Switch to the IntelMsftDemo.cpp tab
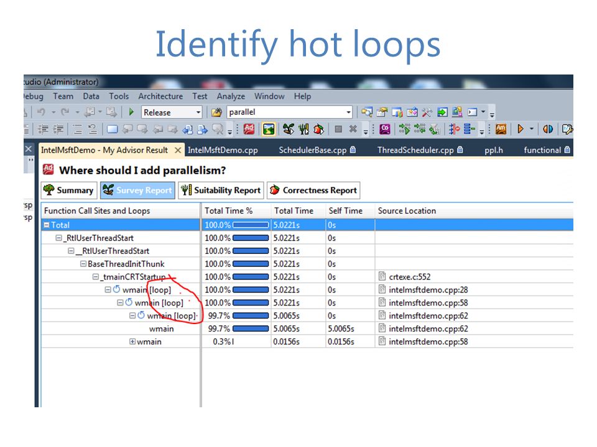The image size is (597, 447). coord(223,150)
